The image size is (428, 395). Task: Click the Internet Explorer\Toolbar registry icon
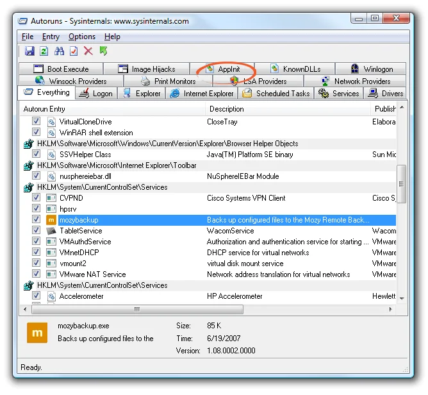click(x=28, y=165)
